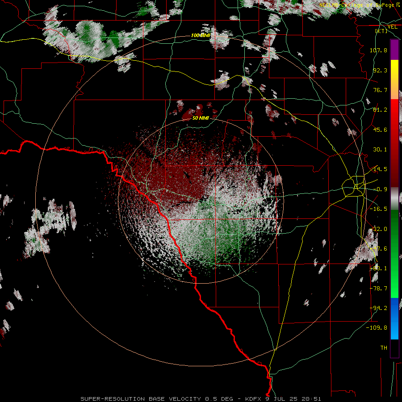Click the 107.8 velocity scale value
The image size is (402, 402).
pos(378,50)
